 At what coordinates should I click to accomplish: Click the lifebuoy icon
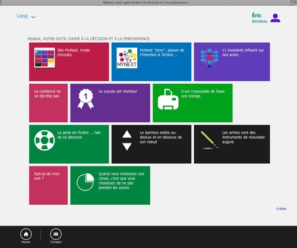[45, 140]
